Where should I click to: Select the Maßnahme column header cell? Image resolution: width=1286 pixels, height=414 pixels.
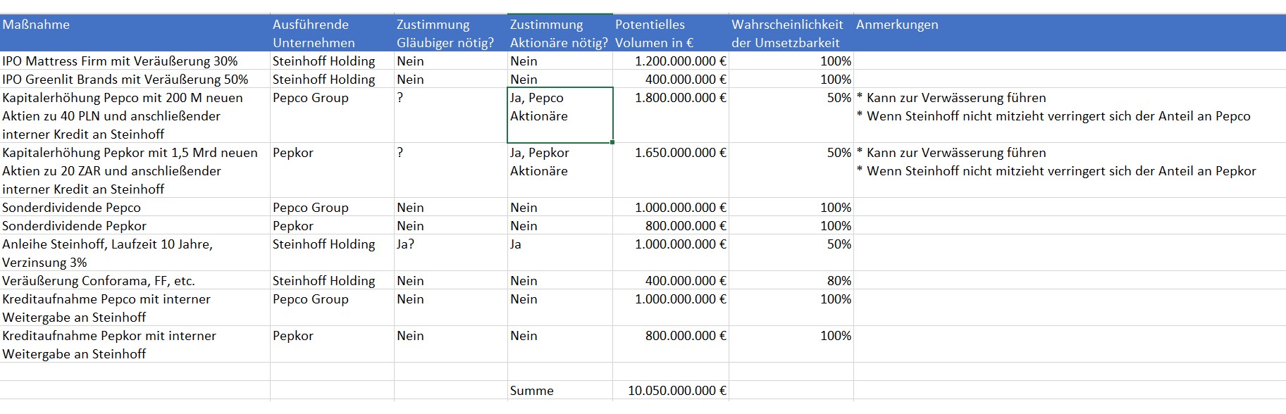point(134,33)
